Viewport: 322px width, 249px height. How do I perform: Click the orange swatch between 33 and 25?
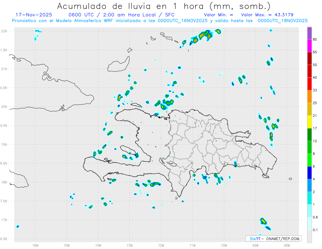coord(309,96)
